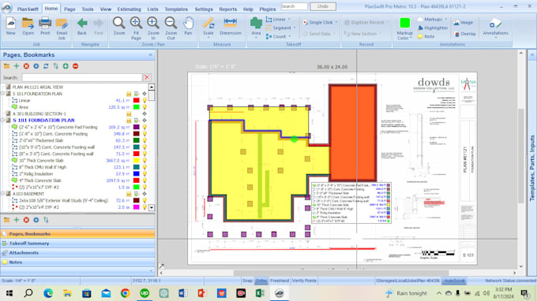Select the Highlighter tool

(433, 28)
